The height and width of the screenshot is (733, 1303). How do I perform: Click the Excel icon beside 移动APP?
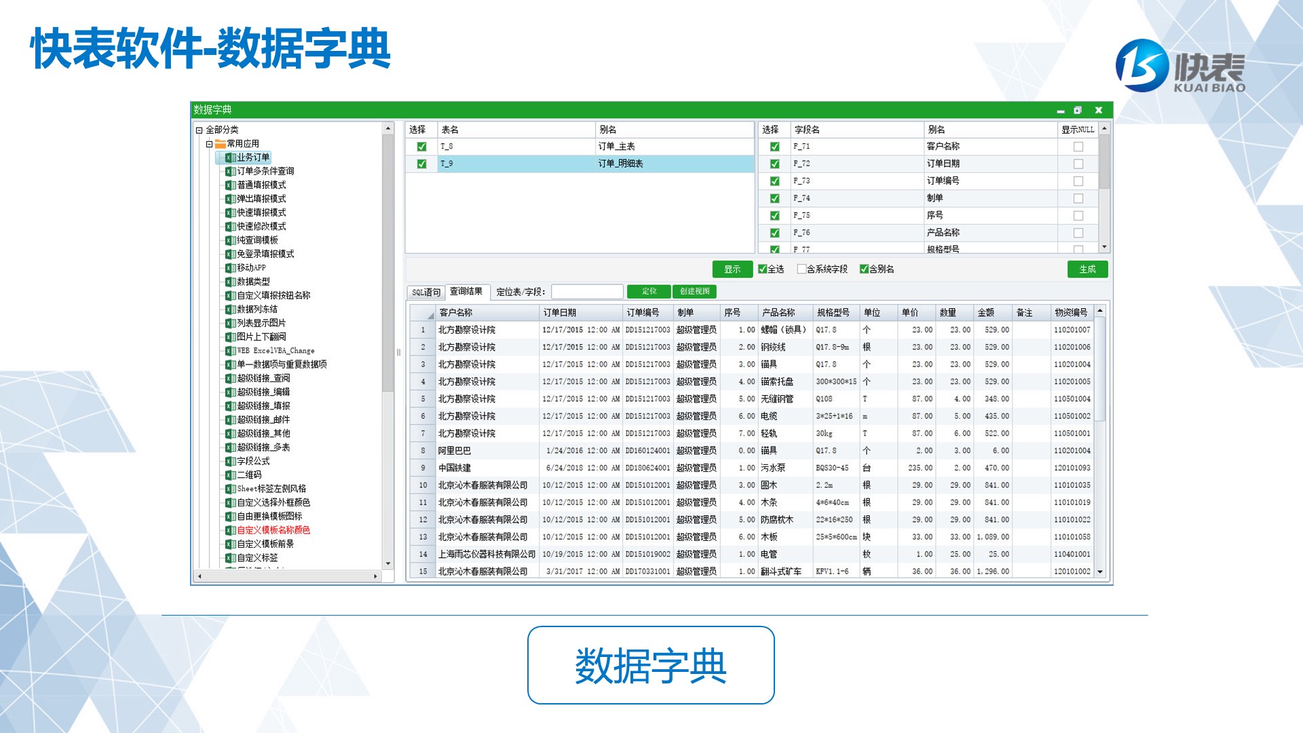coord(230,268)
